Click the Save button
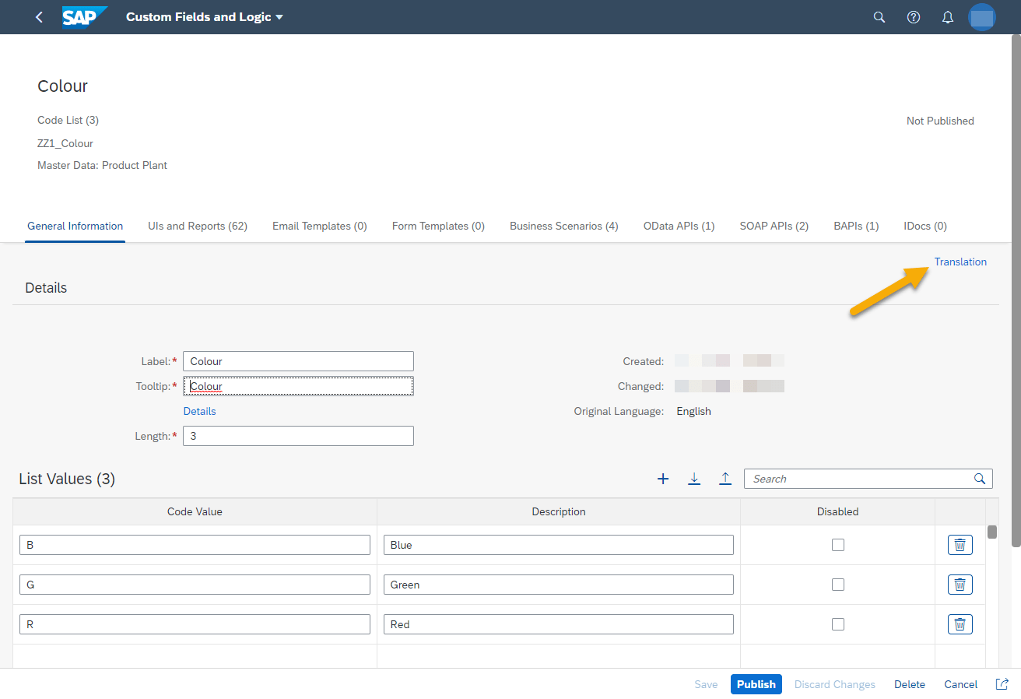 (x=706, y=684)
